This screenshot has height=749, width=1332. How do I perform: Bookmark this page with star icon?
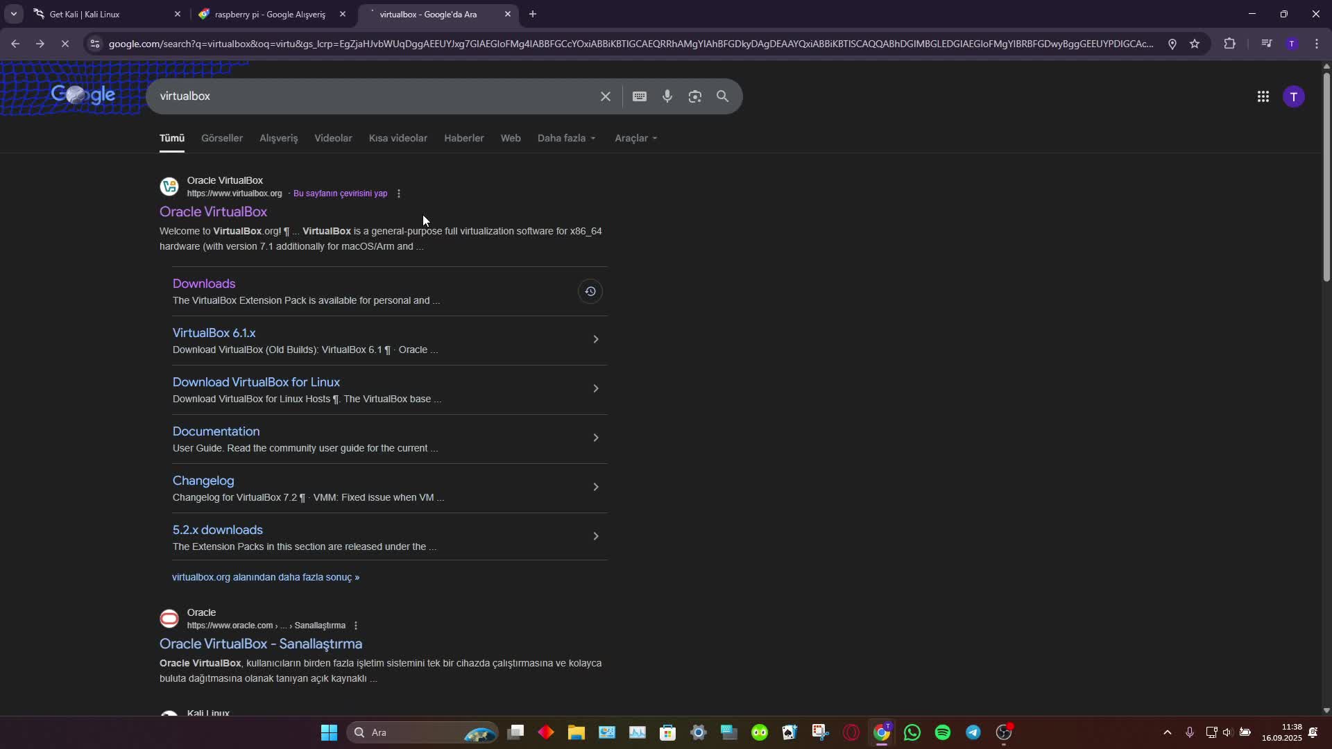pyautogui.click(x=1195, y=44)
